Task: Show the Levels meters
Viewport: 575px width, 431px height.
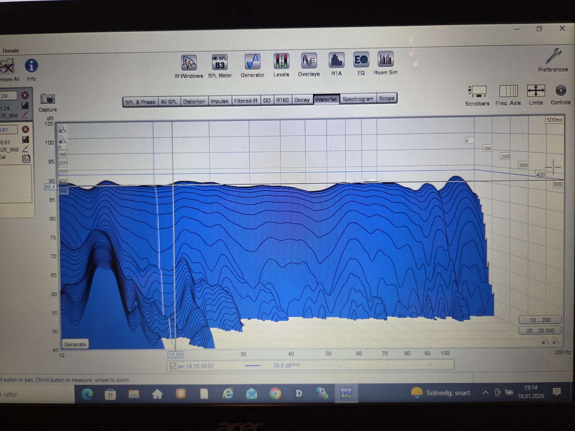Action: tap(281, 65)
